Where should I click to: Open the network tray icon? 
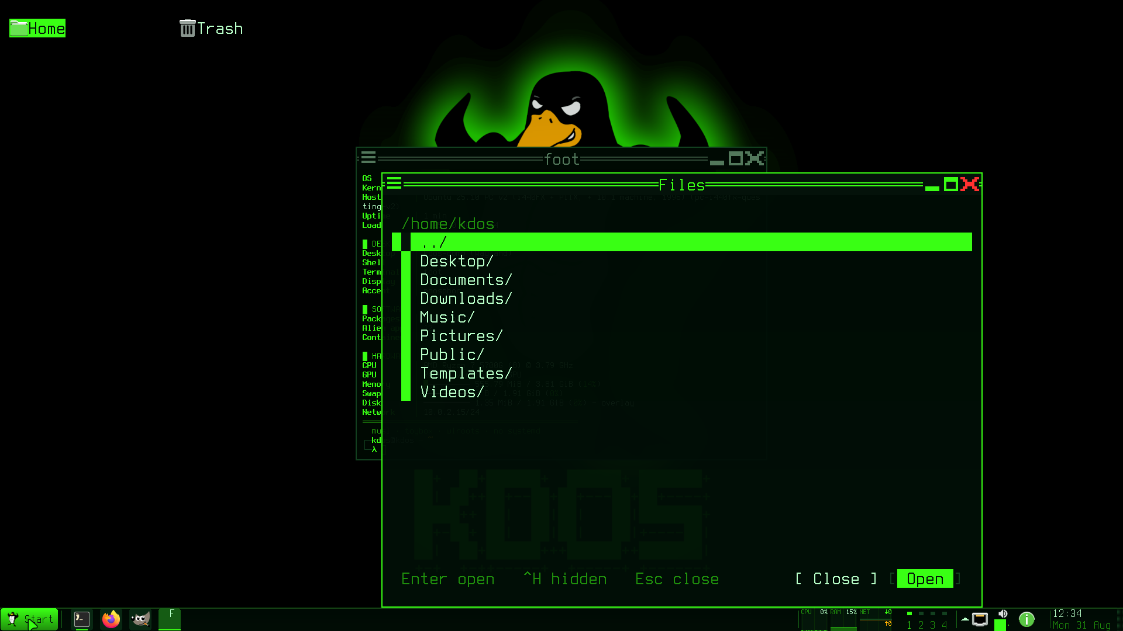click(x=980, y=619)
